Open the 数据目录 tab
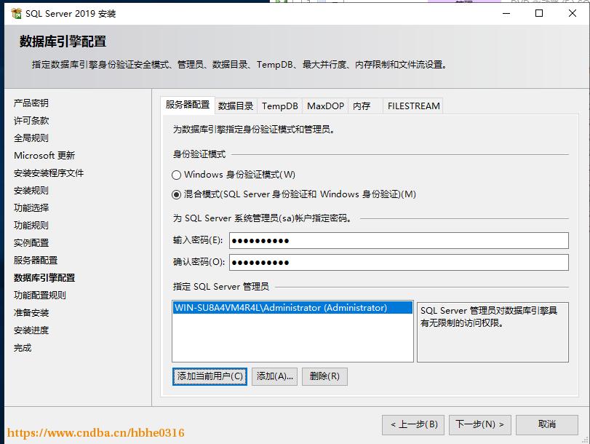The image size is (590, 444). tap(236, 106)
